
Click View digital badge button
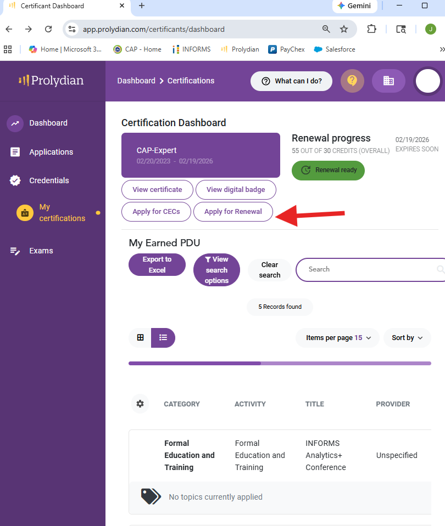pyautogui.click(x=236, y=190)
